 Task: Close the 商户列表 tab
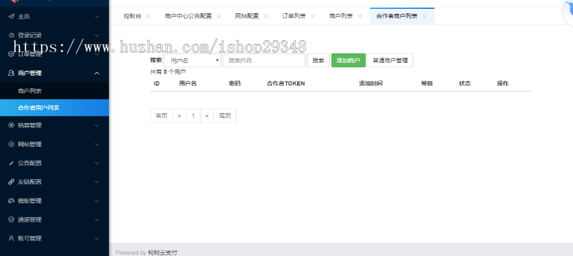coord(360,16)
